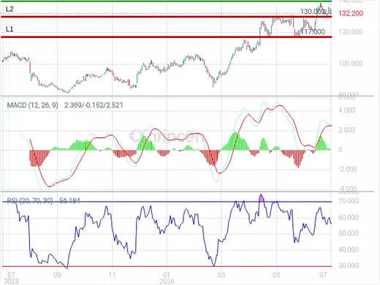Click the 100.000 price axis label
Screen dimensions: 380x285
pyautogui.click(x=350, y=64)
